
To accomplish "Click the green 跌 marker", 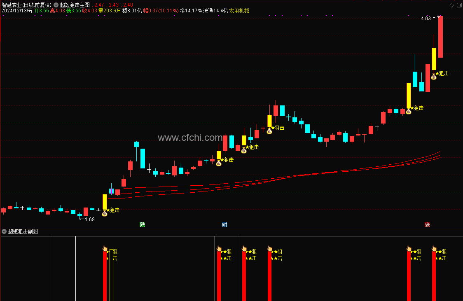I will coord(143,224).
